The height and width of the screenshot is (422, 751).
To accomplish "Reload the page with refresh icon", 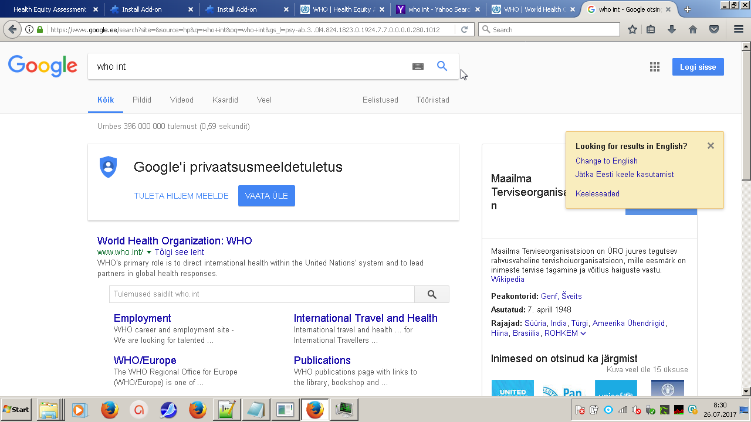I will 464,29.
